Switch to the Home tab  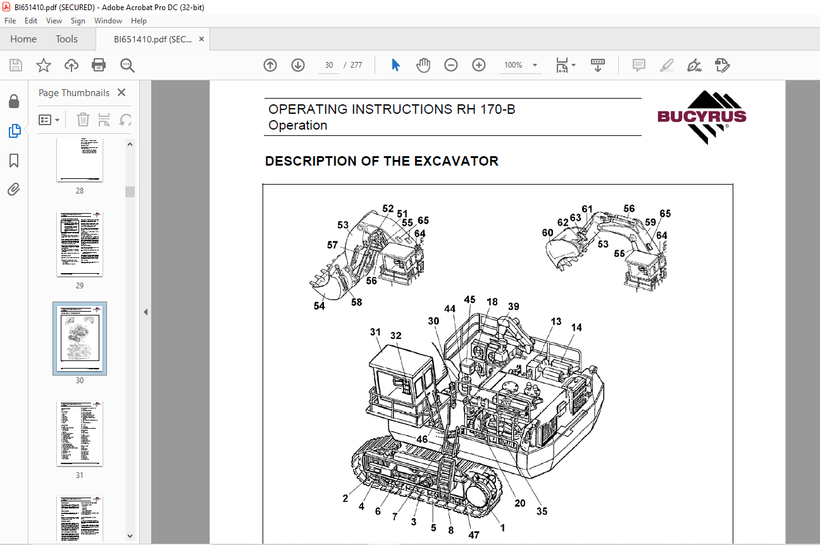[23, 39]
